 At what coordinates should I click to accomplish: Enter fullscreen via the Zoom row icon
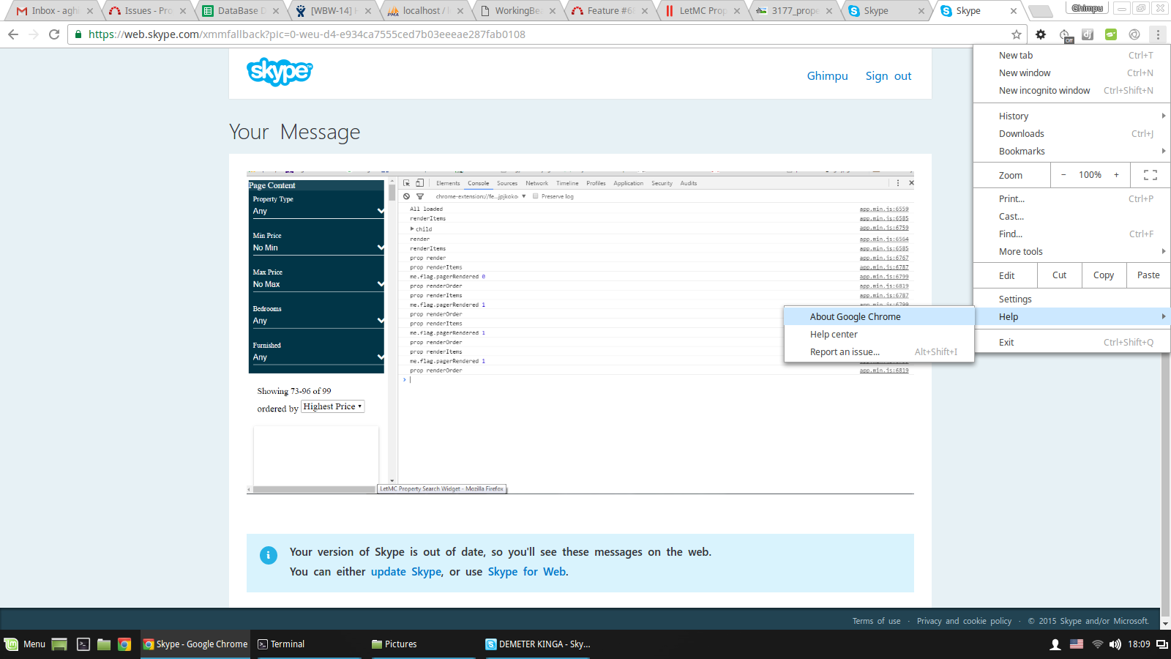[1151, 175]
